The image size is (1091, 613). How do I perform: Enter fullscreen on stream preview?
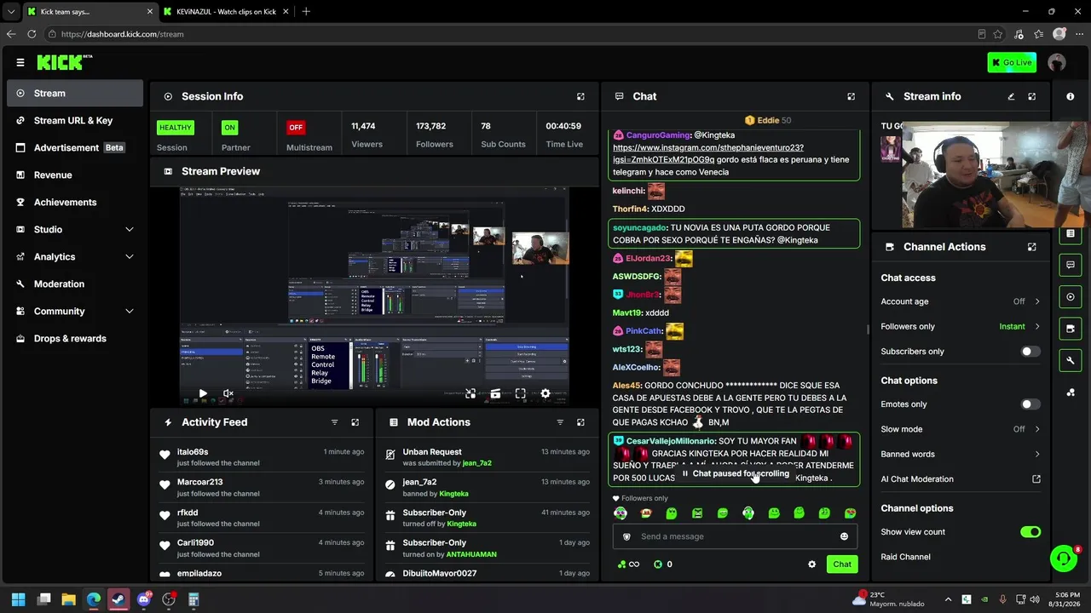520,394
